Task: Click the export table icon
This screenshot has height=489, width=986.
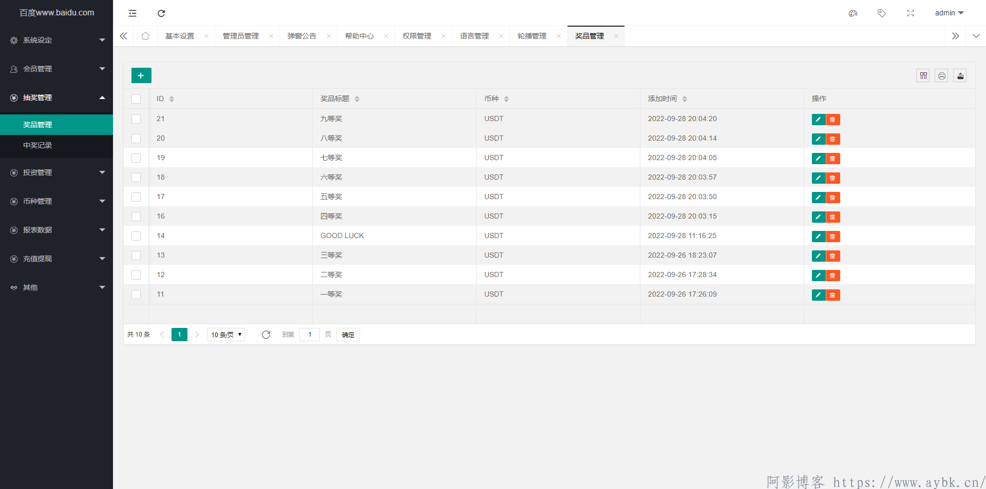Action: click(960, 76)
